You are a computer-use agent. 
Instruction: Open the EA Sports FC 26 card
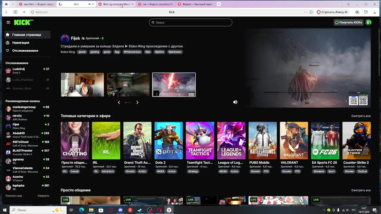325,141
